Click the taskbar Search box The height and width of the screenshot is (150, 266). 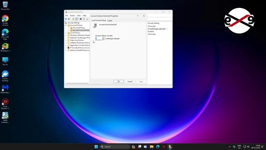[x=115, y=147]
